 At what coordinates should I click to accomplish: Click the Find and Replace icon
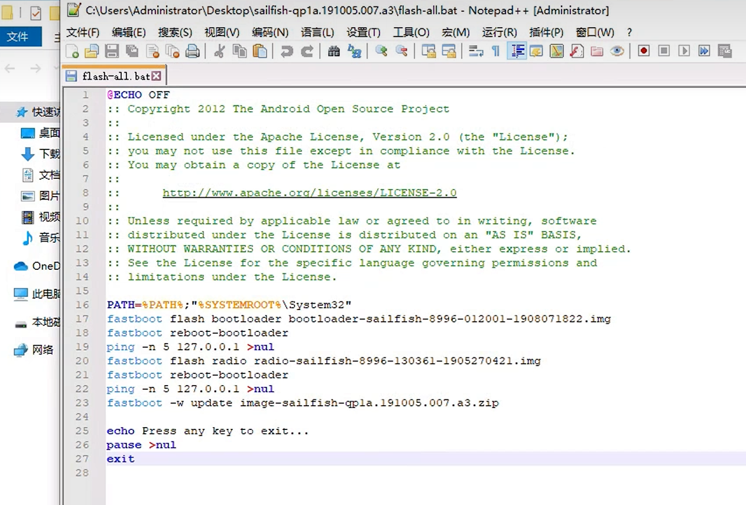[x=354, y=51]
